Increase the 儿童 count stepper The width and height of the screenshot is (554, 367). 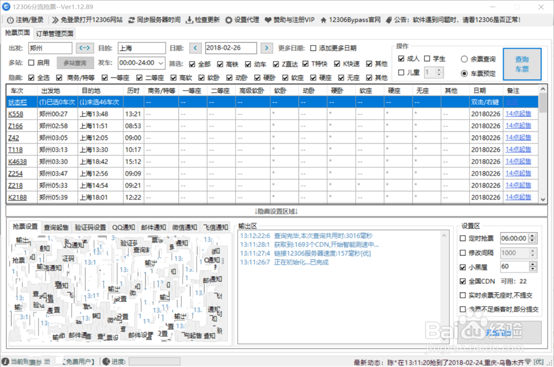tap(439, 70)
